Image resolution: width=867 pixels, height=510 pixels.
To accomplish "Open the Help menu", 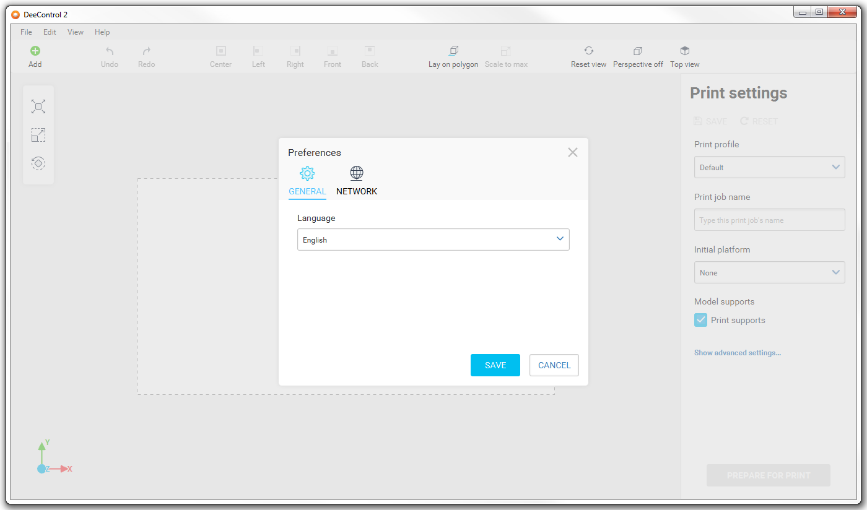I will (x=102, y=32).
